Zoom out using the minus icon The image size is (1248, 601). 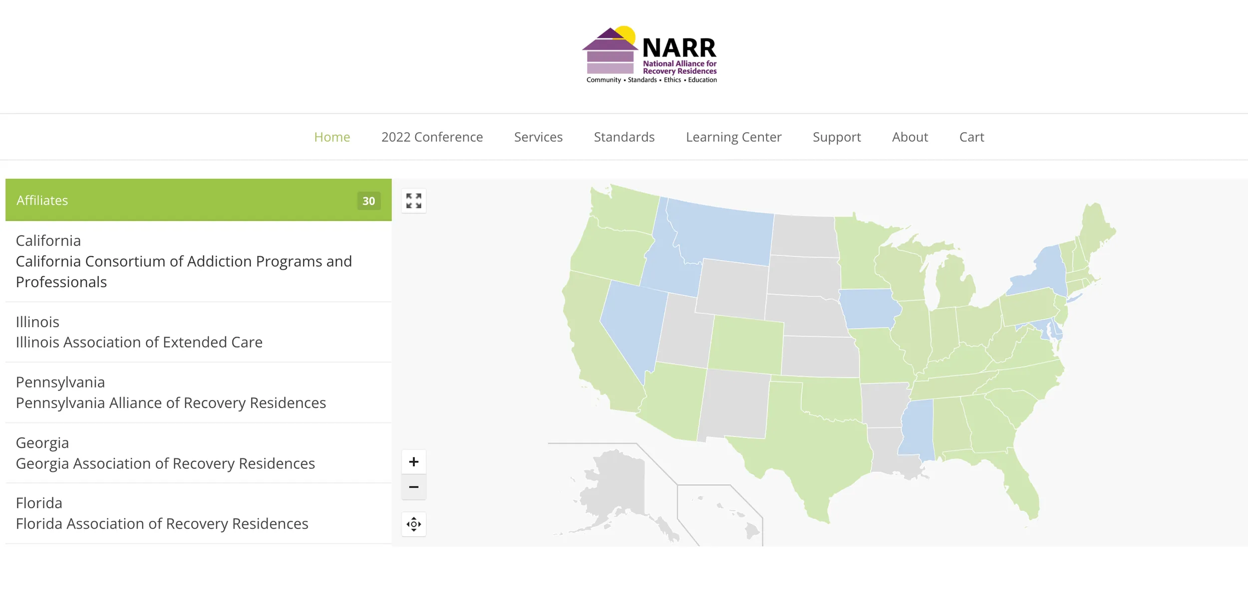pyautogui.click(x=413, y=487)
